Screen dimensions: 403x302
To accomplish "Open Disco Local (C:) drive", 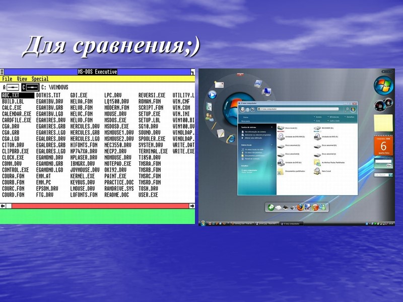I will click(287, 128).
